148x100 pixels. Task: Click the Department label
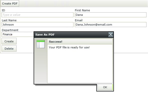tap(10, 30)
